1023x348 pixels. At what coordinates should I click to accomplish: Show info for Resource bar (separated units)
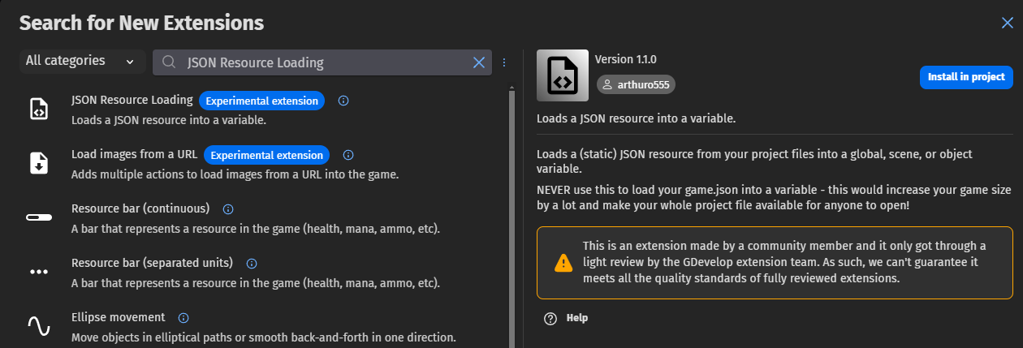[252, 263]
